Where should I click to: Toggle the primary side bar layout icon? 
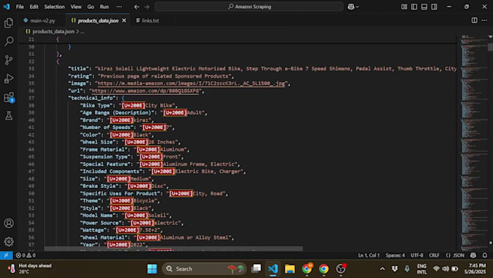point(414,7)
